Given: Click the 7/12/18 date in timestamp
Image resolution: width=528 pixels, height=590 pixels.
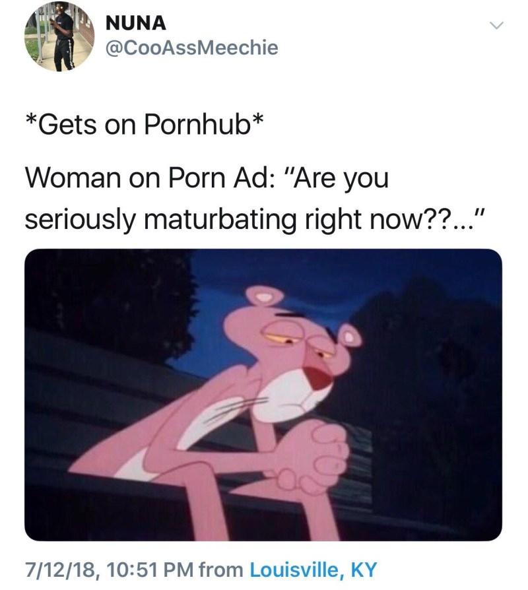Looking at the screenshot, I should pyautogui.click(x=60, y=570).
